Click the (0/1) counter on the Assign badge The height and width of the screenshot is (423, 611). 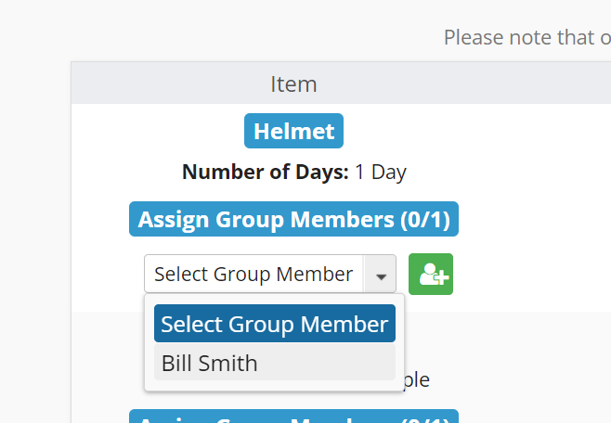424,220
